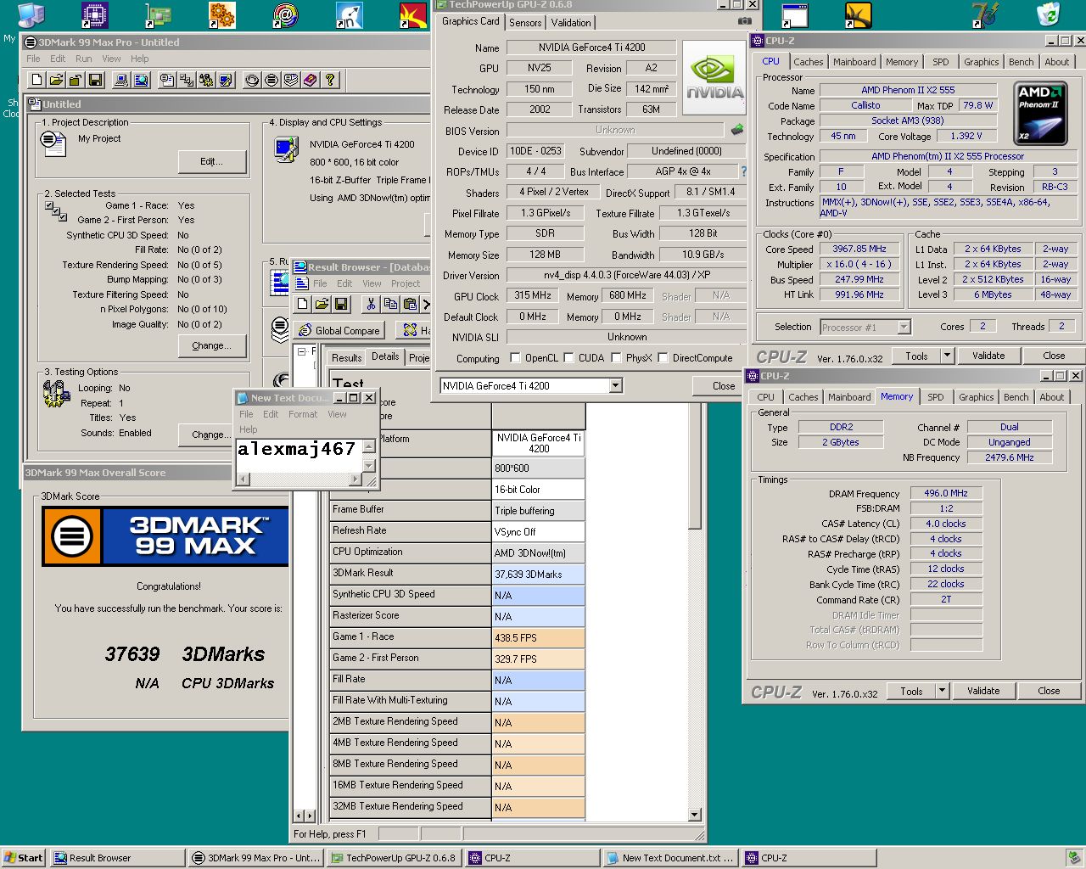The width and height of the screenshot is (1086, 869).
Task: Switch to Caches tab in upper CPU-Z window
Action: pyautogui.click(x=808, y=62)
